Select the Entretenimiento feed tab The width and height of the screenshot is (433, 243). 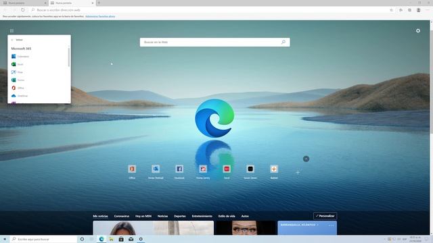click(x=202, y=216)
